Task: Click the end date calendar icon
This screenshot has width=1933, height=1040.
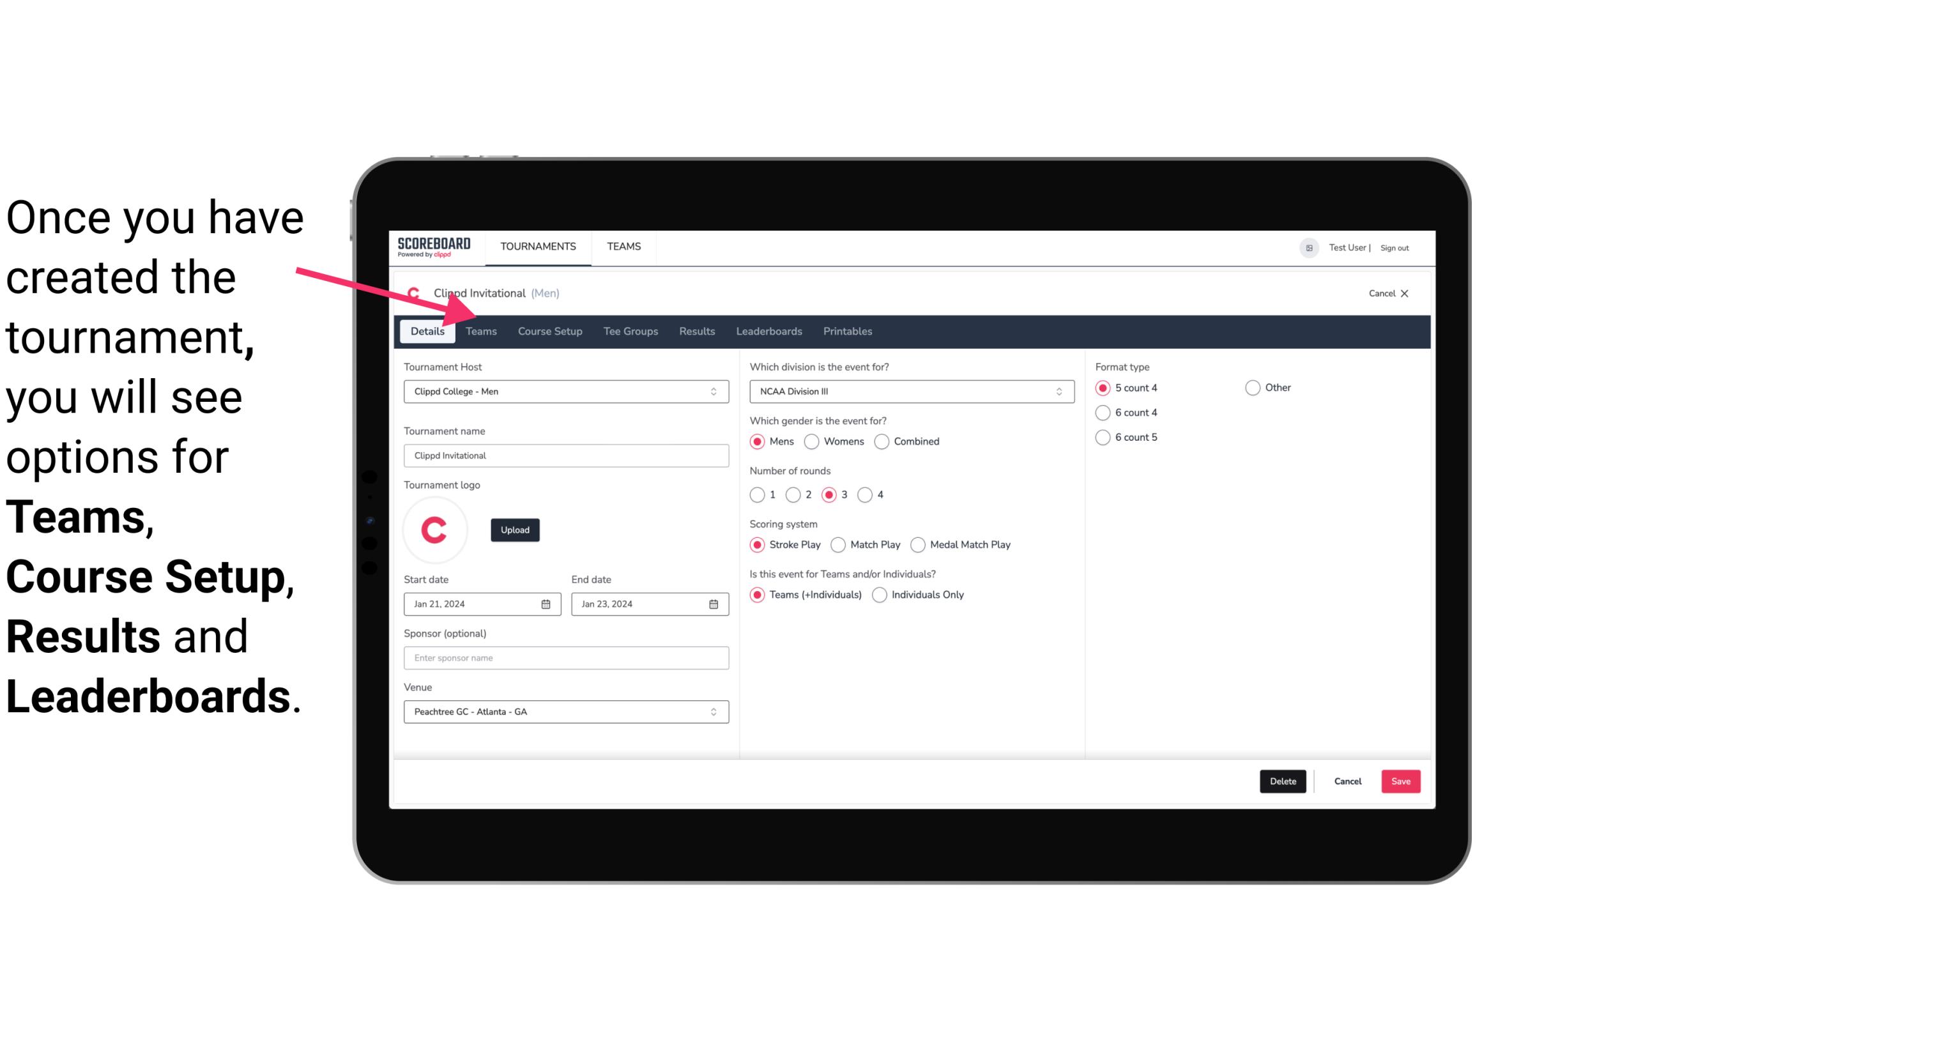Action: [x=713, y=603]
